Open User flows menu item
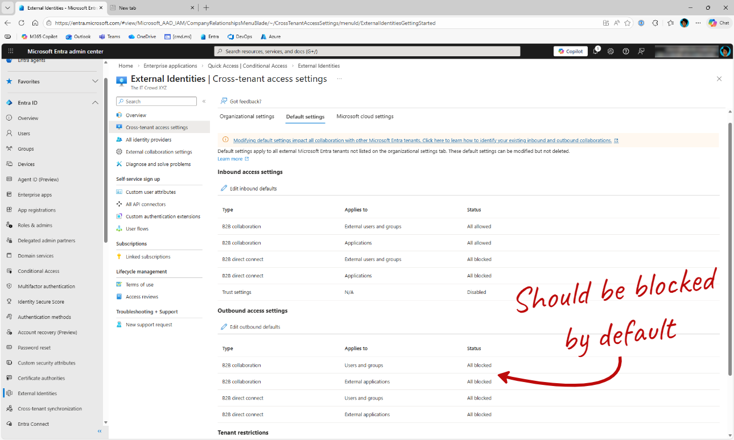 click(x=137, y=229)
